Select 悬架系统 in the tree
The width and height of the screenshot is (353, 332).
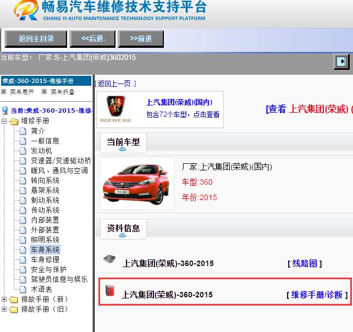point(45,190)
